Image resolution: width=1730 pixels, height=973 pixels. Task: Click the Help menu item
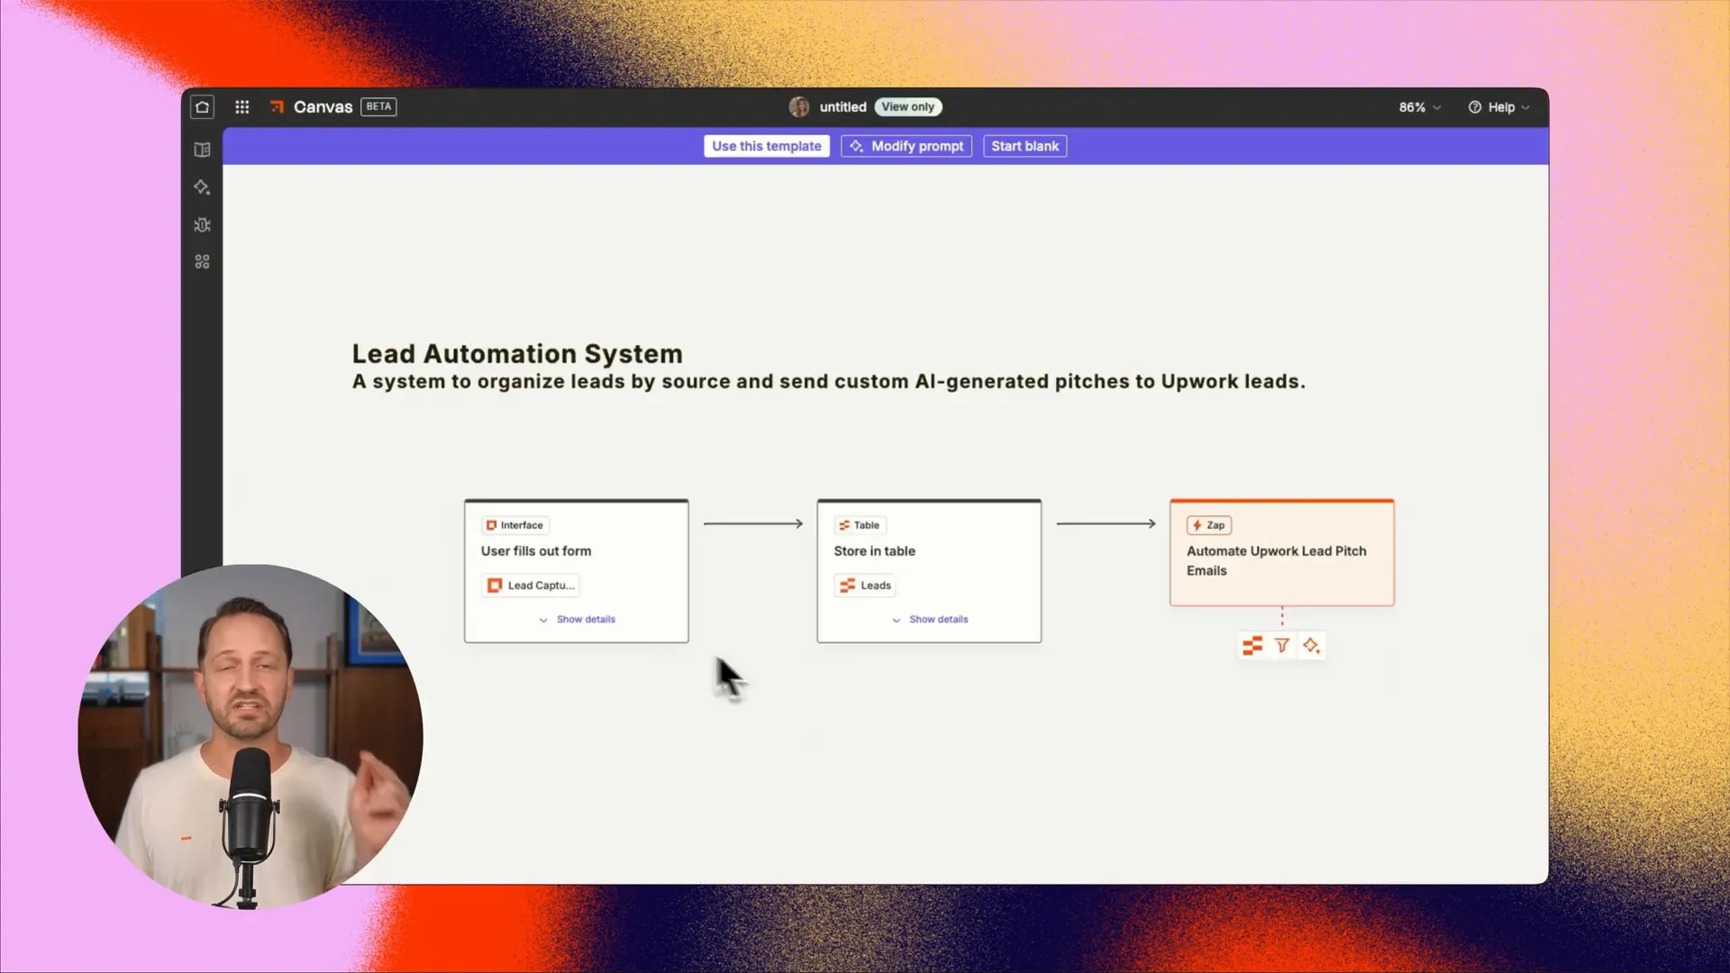point(1500,105)
